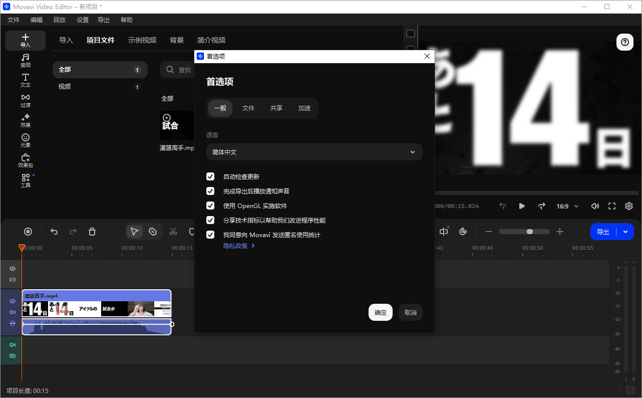Screen dimensions: 642x398
Task: Open the preview settings gear
Action: point(629,206)
